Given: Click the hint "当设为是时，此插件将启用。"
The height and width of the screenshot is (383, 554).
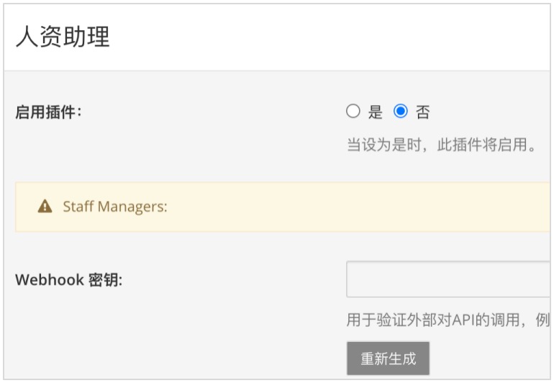Looking at the screenshot, I should pos(441,145).
